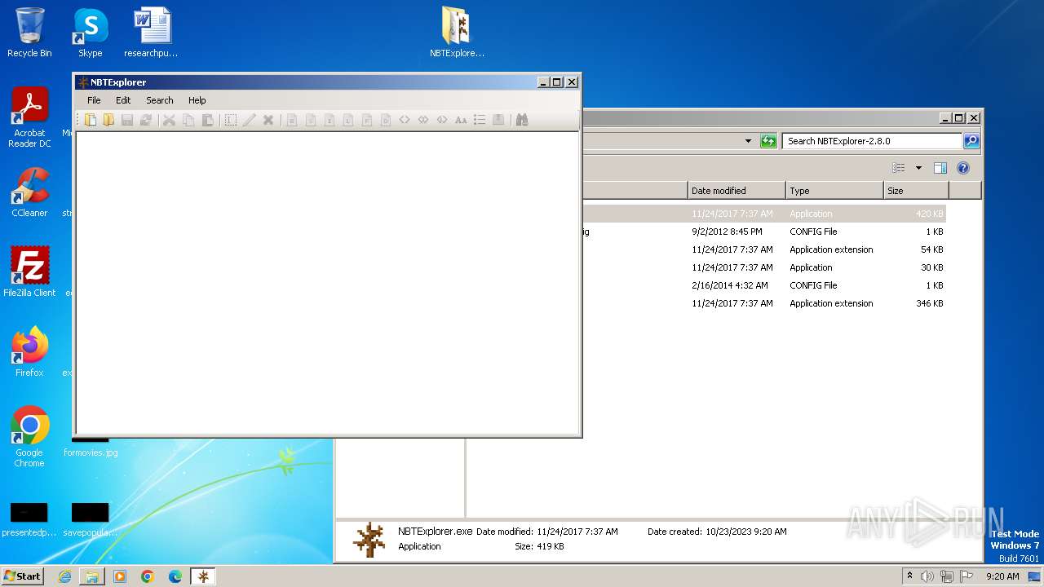Screen dimensions: 1044x587
Task: Click the volume speaker tray icon
Action: click(927, 576)
